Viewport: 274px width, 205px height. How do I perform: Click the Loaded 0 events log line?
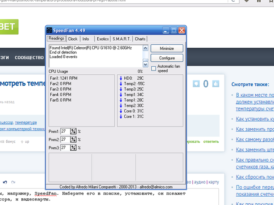pyautogui.click(x=64, y=57)
